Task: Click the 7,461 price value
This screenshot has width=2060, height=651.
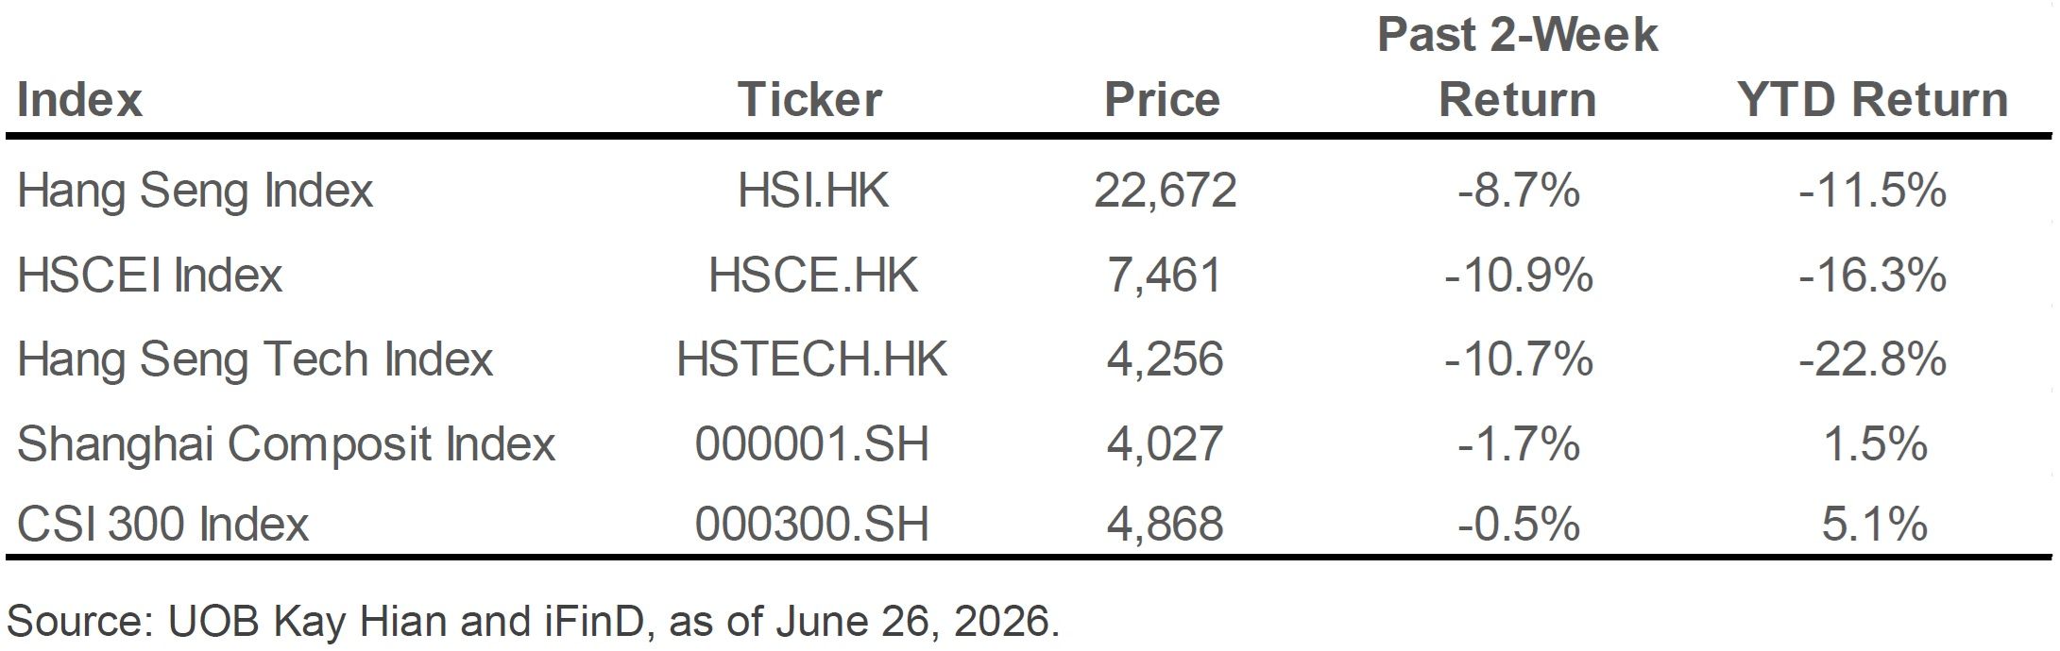Action: tap(1166, 276)
